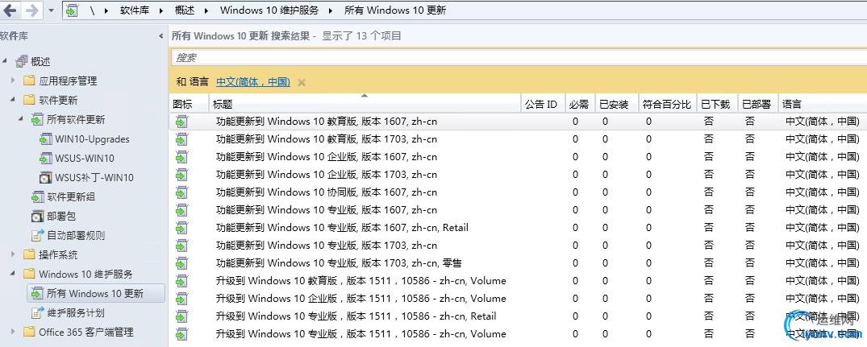Select WSUS补丁-WIN10 package icon
This screenshot has width=867, height=347.
46,178
